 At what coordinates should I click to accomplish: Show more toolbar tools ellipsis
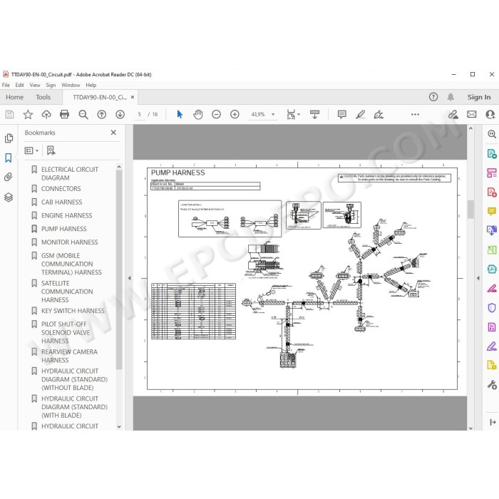[x=415, y=114]
